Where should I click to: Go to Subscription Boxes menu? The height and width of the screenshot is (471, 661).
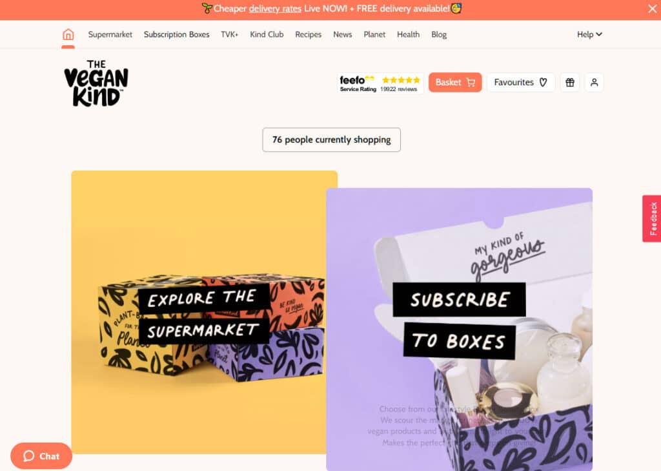pyautogui.click(x=176, y=35)
